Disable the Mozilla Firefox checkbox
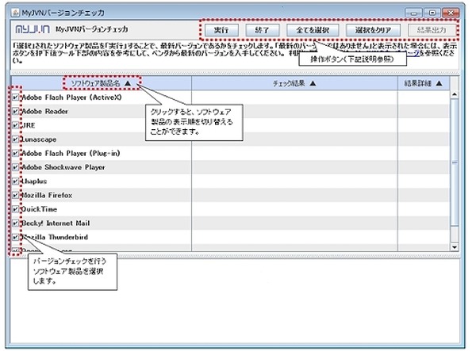The height and width of the screenshot is (351, 476). pos(16,195)
